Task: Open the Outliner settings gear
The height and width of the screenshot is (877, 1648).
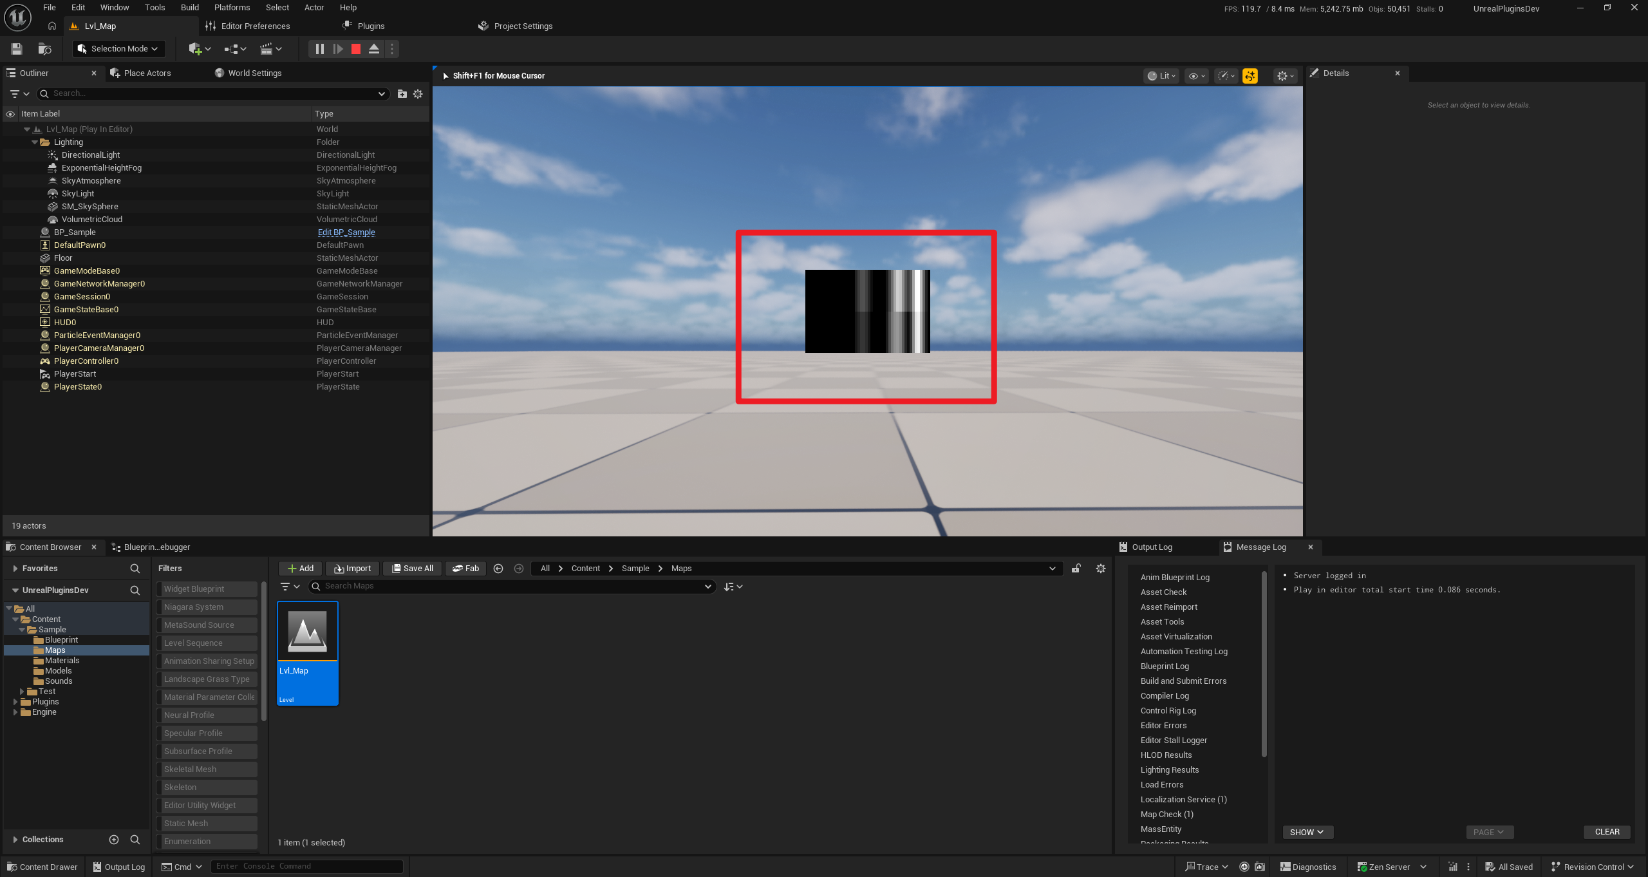Action: 418,94
